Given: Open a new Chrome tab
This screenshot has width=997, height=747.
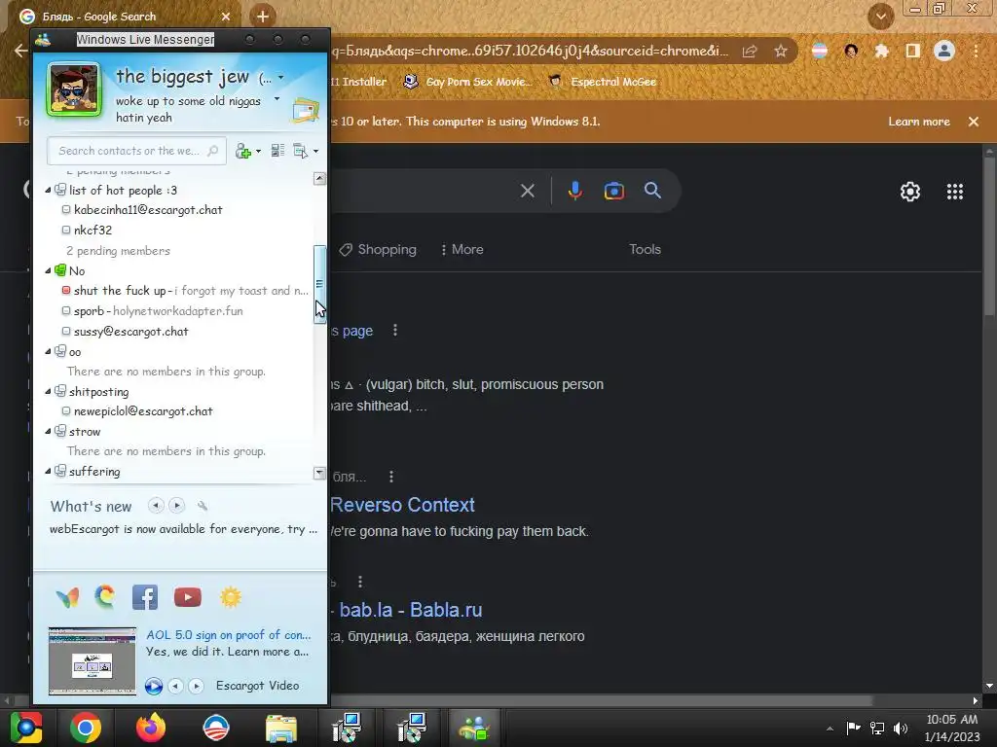Looking at the screenshot, I should [263, 16].
